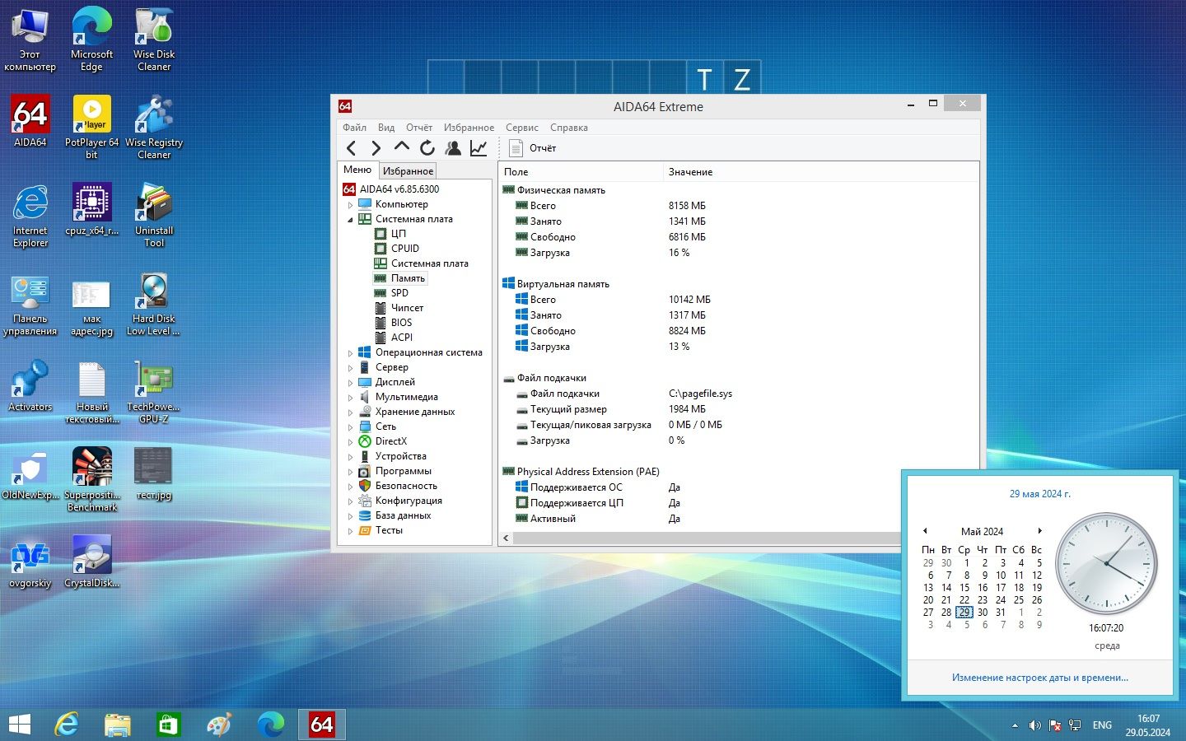Click the forward arrow in AIDA64 toolbar
The image size is (1186, 741).
click(376, 148)
